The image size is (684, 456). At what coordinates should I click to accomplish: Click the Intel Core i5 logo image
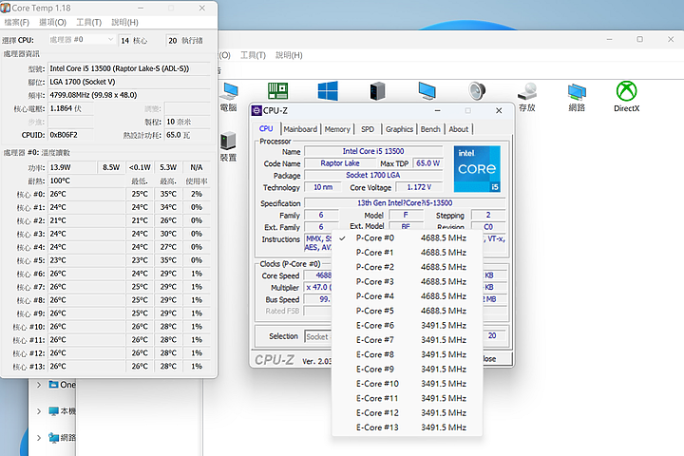coord(477,169)
